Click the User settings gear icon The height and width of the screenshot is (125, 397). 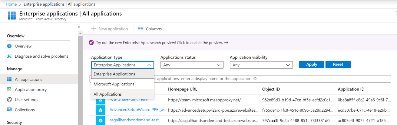tap(9, 100)
